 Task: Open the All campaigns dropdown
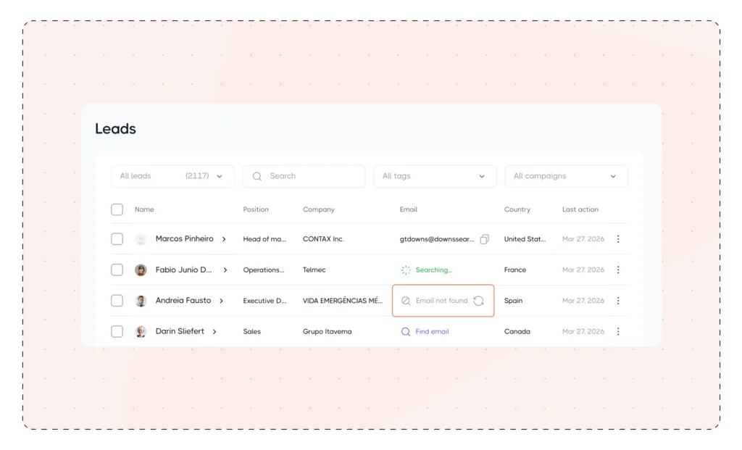(x=566, y=176)
